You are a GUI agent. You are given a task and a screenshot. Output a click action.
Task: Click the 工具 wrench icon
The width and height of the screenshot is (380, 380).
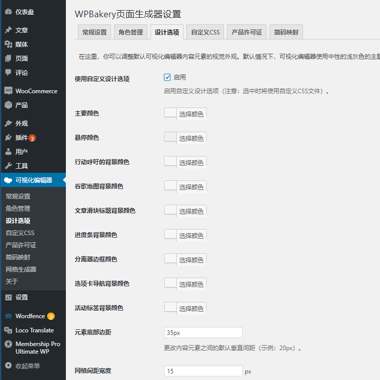[8, 166]
